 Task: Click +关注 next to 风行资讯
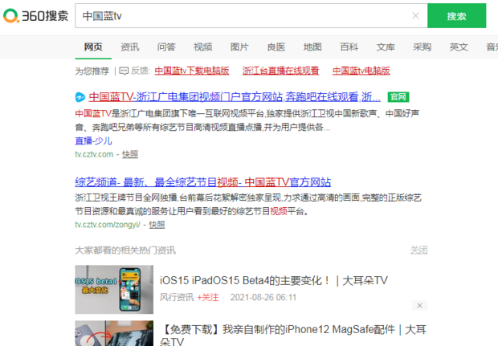point(208,298)
